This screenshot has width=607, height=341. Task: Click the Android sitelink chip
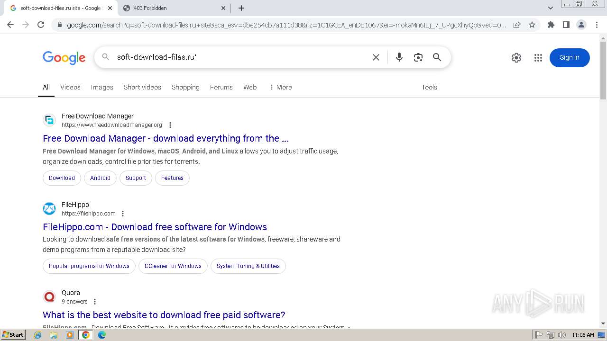(x=100, y=178)
